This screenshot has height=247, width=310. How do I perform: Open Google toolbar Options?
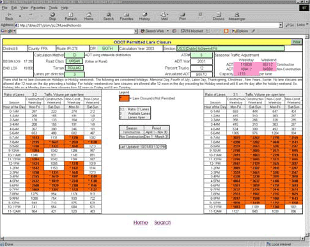tap(240, 31)
